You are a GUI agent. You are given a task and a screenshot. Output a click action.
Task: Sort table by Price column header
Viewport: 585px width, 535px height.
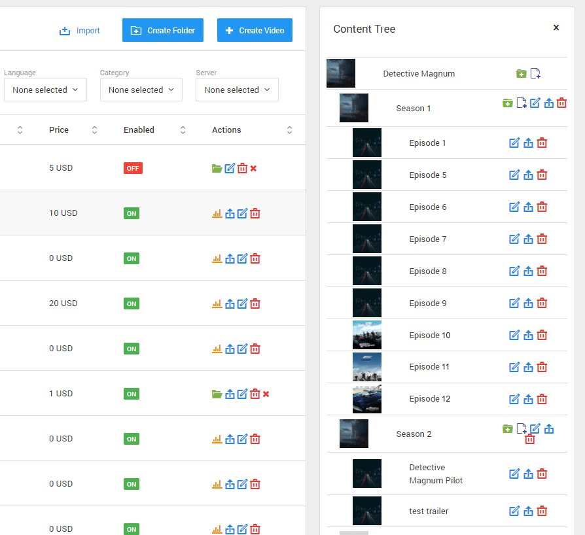59,130
